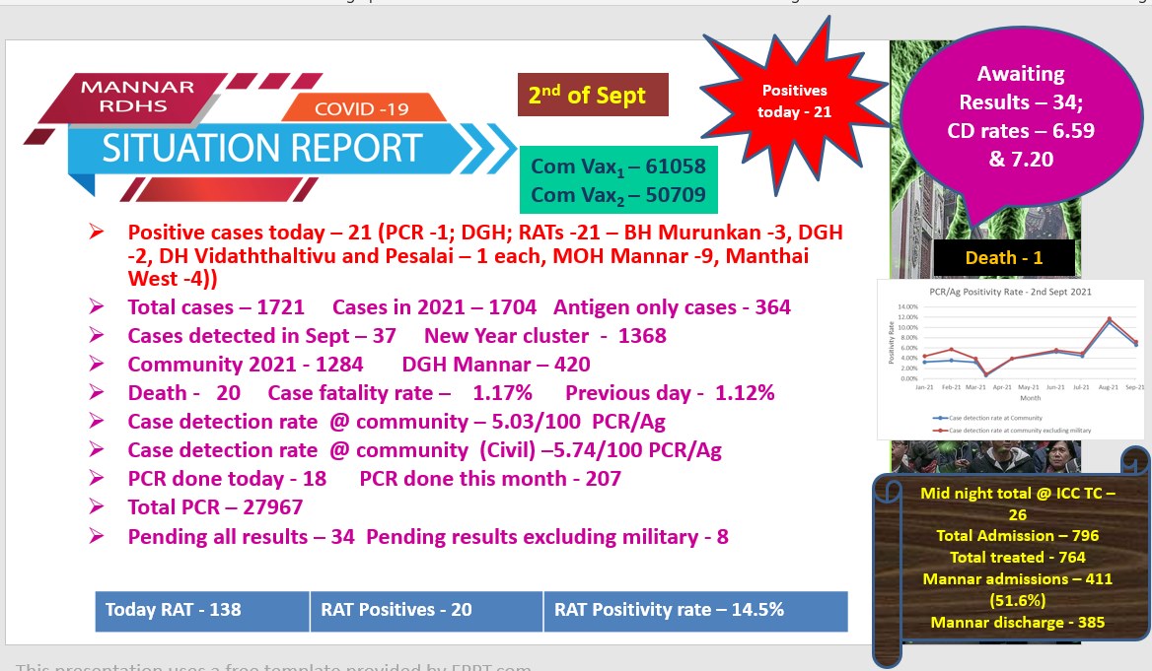Click the RAT Positivity rate 14.5% cell
Viewport: 1152px width, 671px height.
tap(695, 611)
